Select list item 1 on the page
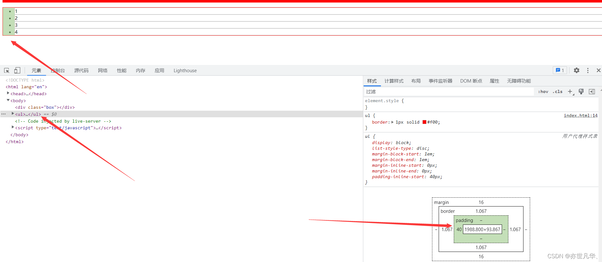This screenshot has height=262, width=602. (16, 11)
